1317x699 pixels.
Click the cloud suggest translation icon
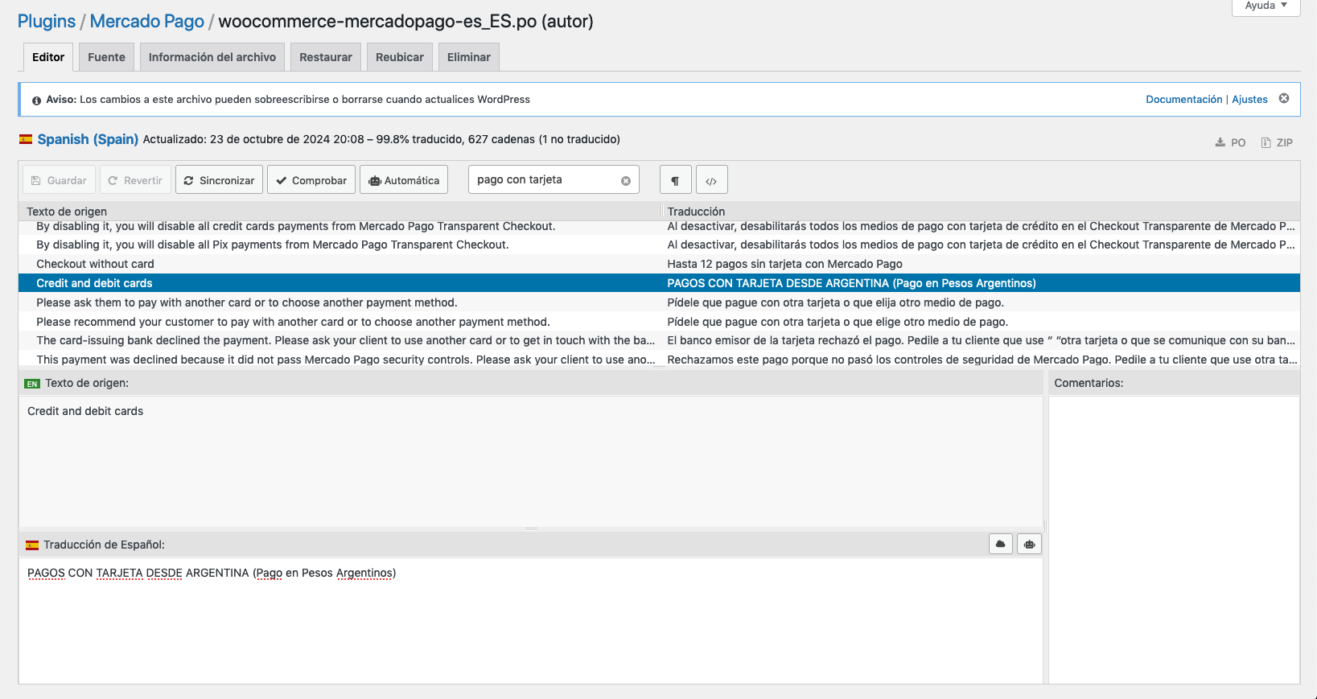pyautogui.click(x=1001, y=544)
